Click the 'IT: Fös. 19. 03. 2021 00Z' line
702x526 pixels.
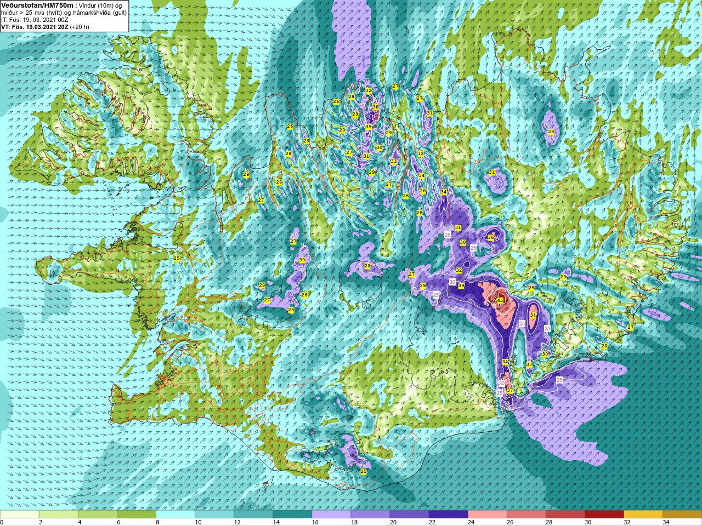(x=35, y=20)
